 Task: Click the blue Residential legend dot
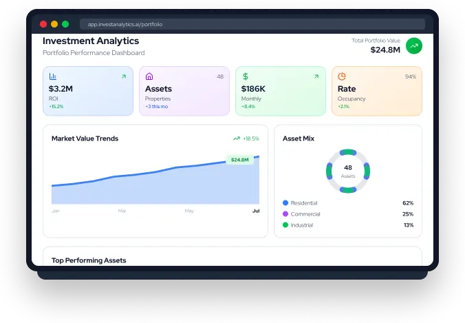[285, 202]
